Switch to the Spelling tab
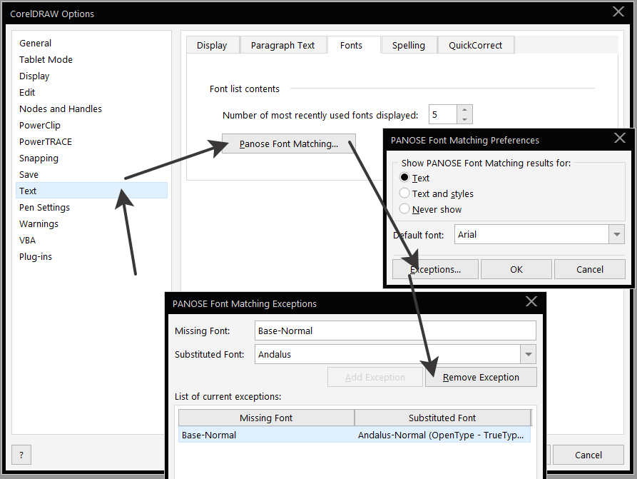637x479 pixels. (x=409, y=45)
